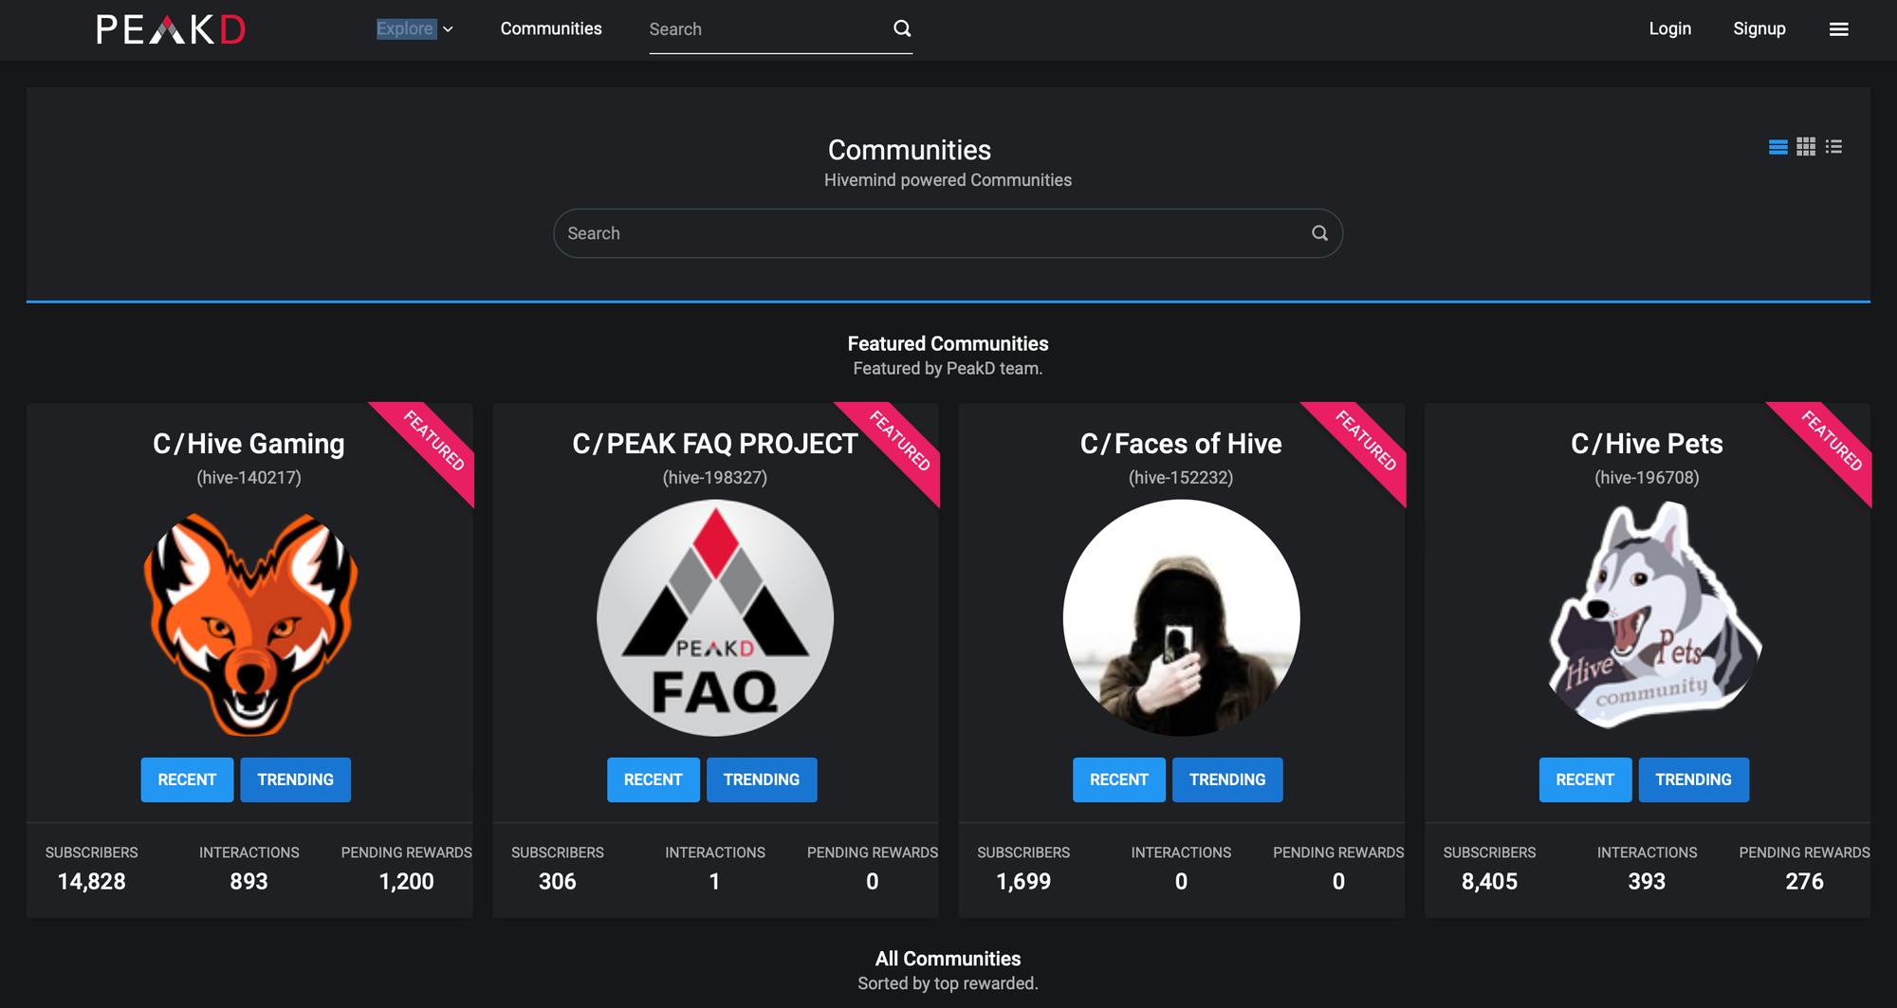Click the Featured Communities heading

click(948, 344)
